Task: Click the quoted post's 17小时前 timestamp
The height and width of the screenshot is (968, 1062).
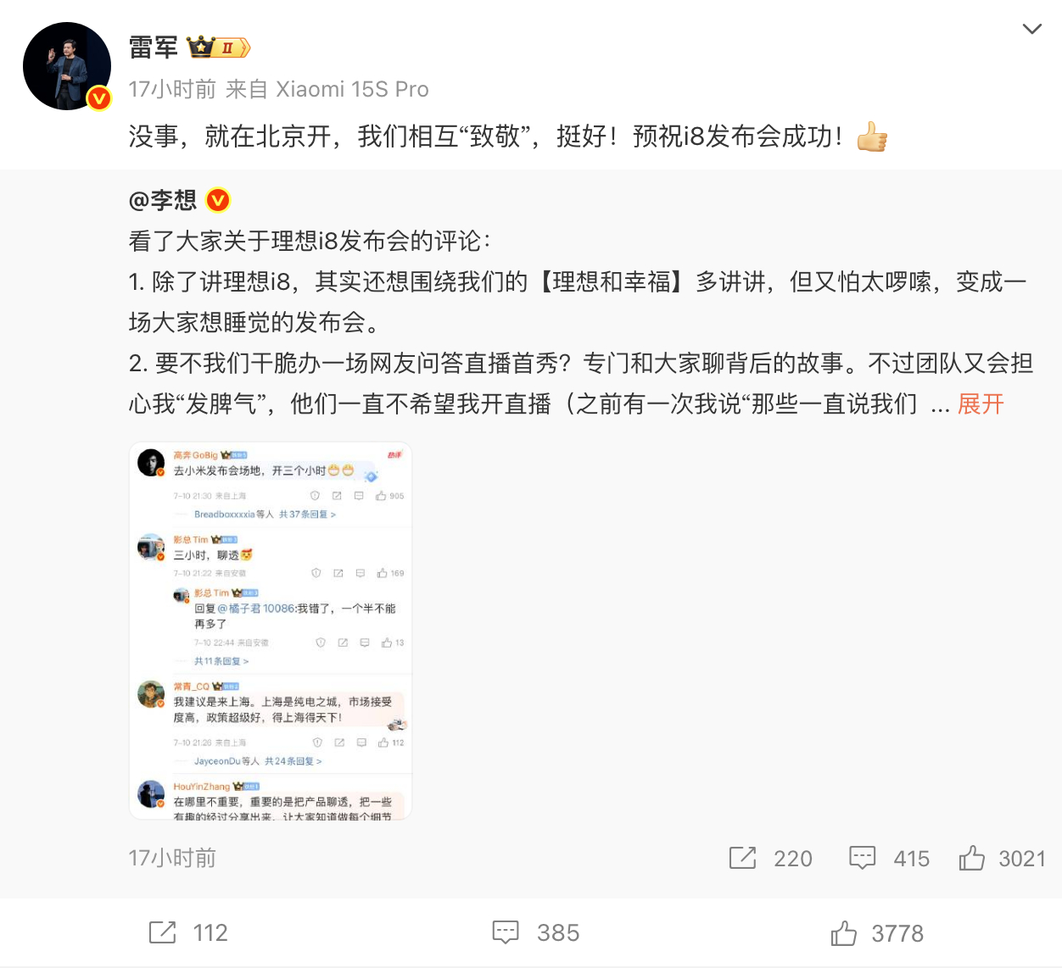Action: [172, 858]
